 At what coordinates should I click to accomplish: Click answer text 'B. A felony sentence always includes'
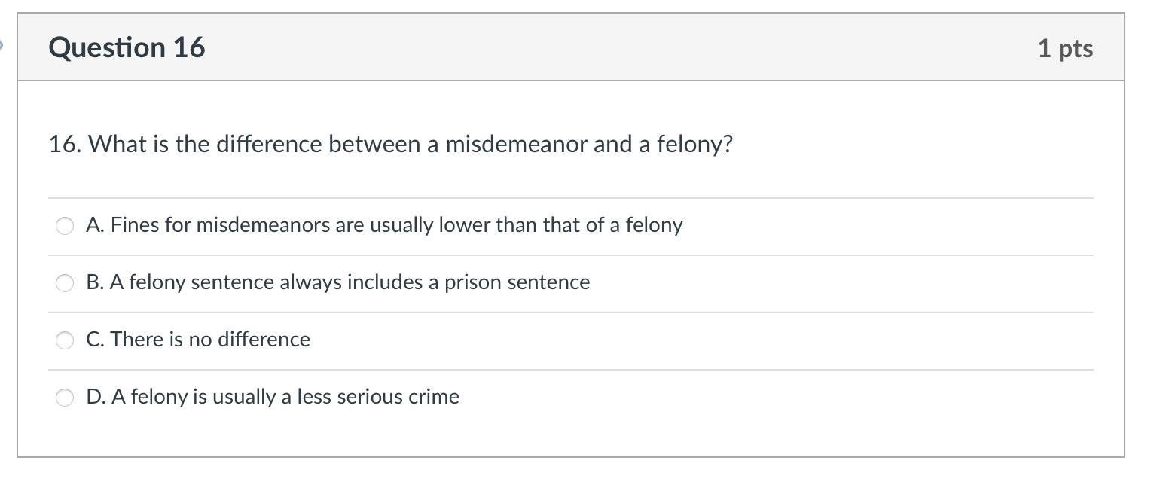pyautogui.click(x=337, y=283)
